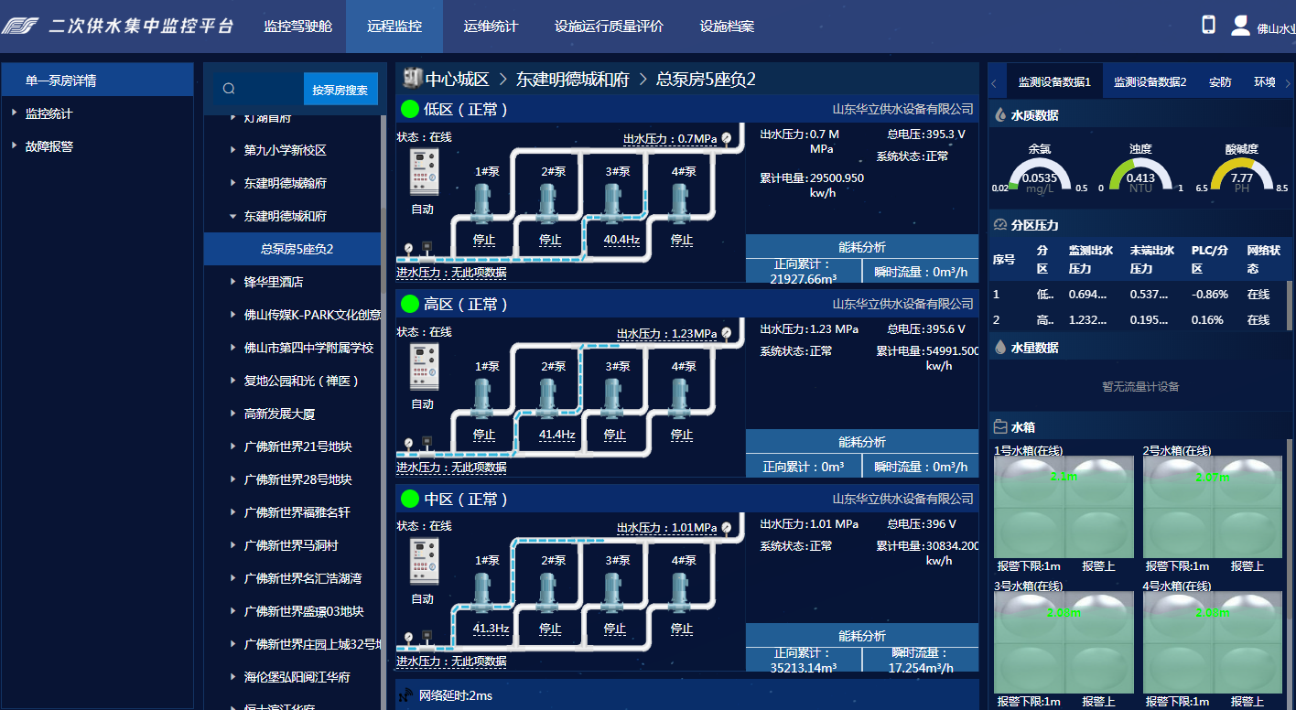The image size is (1296, 710).
Task: Open 能耗分析 for the low zone
Action: pos(861,247)
